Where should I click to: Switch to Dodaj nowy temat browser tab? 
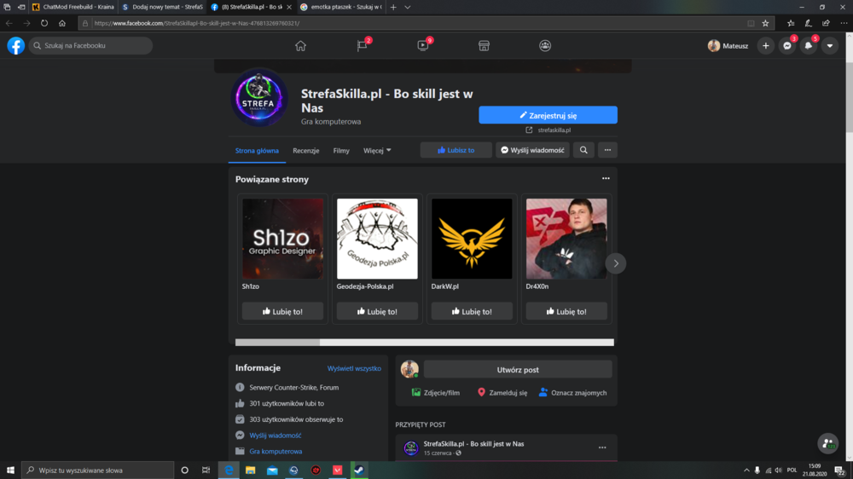pyautogui.click(x=163, y=7)
